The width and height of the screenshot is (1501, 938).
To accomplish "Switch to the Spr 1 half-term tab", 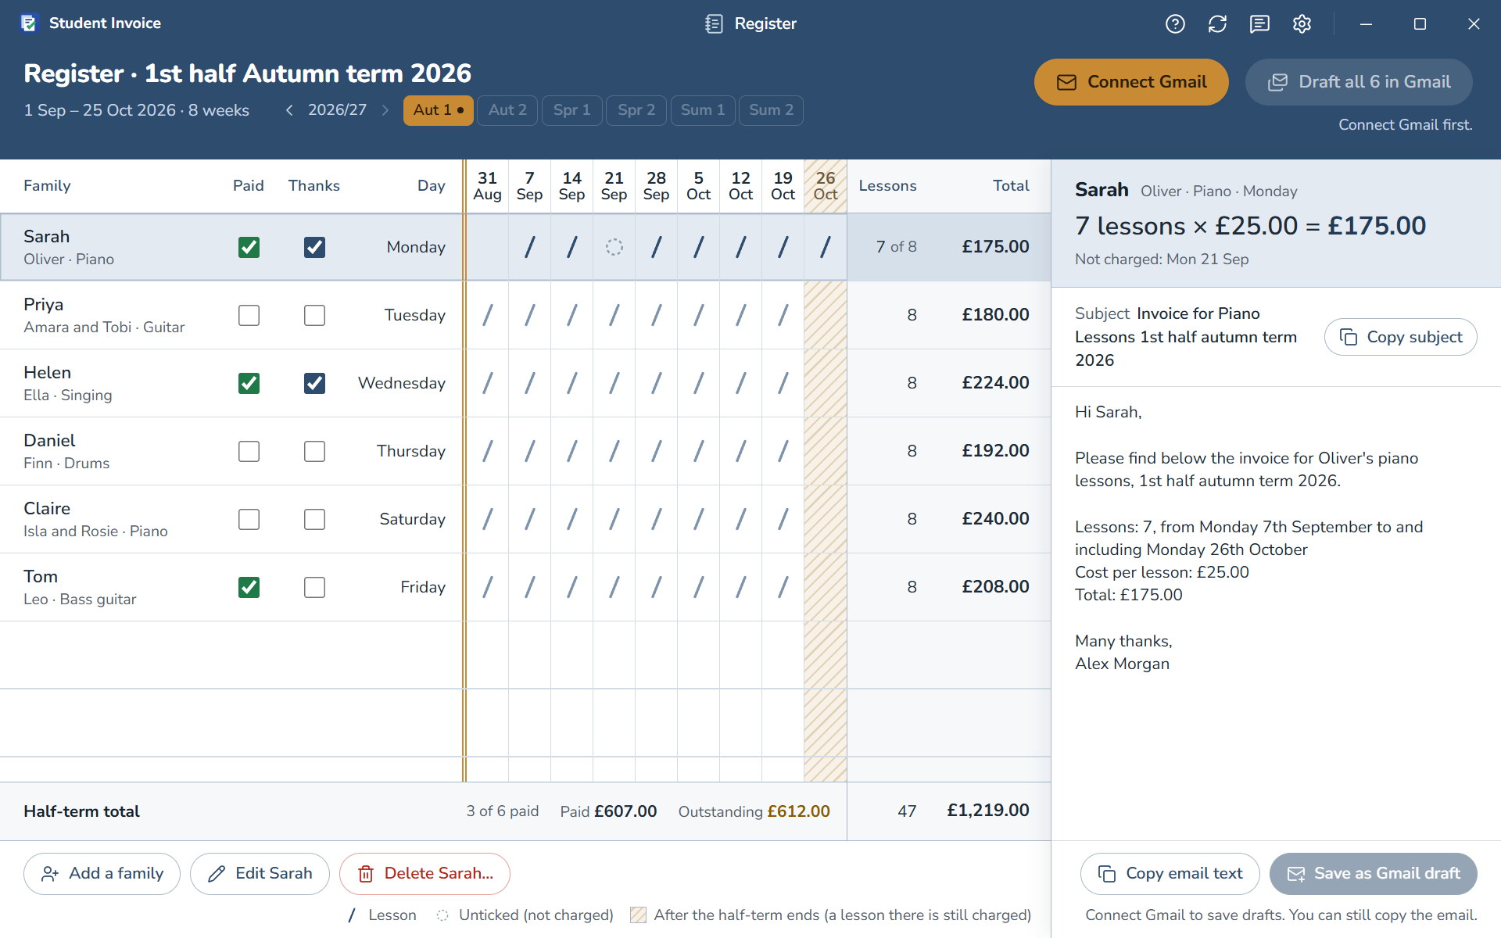I will tap(571, 110).
